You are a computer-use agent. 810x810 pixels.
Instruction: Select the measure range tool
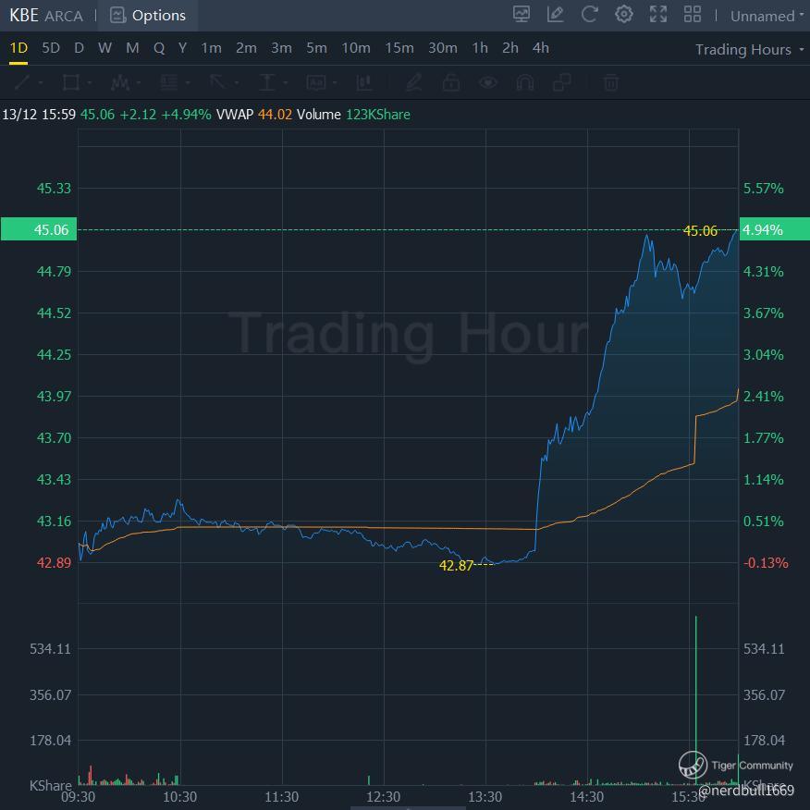(x=267, y=82)
